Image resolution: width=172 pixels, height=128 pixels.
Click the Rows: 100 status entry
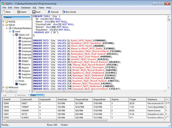(52, 125)
